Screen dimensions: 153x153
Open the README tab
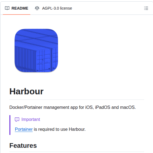click(x=16, y=8)
